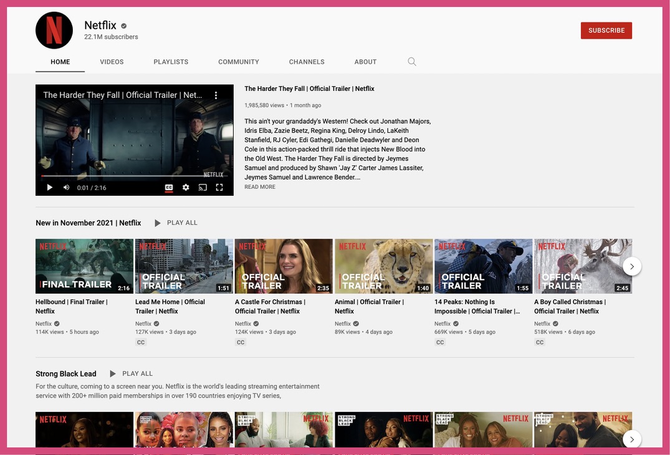Open The Harder They Fall trailer title link
Image resolution: width=670 pixels, height=455 pixels.
(309, 89)
